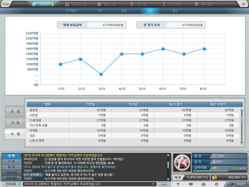Switch to the 지출 side tab

[x=15, y=123]
